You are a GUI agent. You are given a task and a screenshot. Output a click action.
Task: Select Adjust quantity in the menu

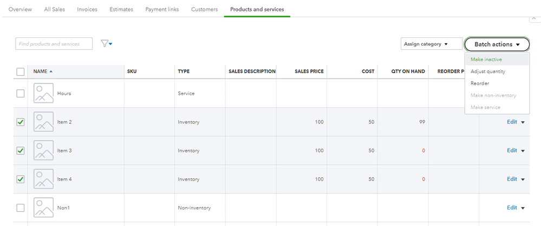pos(488,72)
